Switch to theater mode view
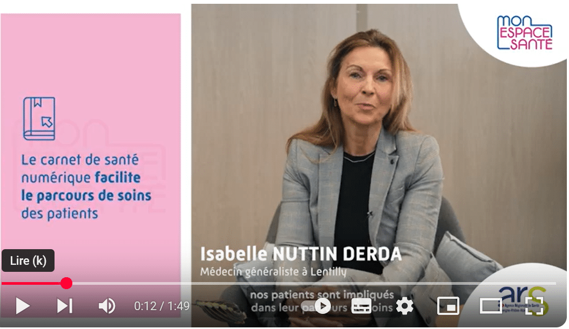The width and height of the screenshot is (569, 329). point(491,306)
